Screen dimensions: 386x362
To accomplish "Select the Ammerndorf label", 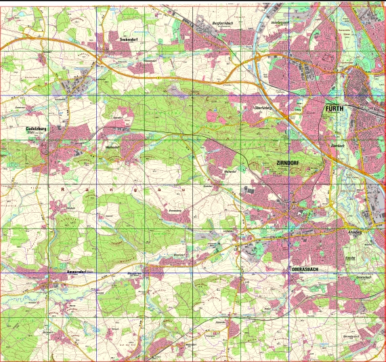I will (77, 272).
